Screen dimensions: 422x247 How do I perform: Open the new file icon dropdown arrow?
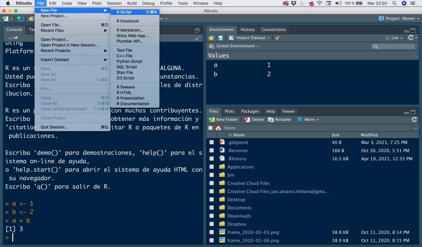pos(12,19)
